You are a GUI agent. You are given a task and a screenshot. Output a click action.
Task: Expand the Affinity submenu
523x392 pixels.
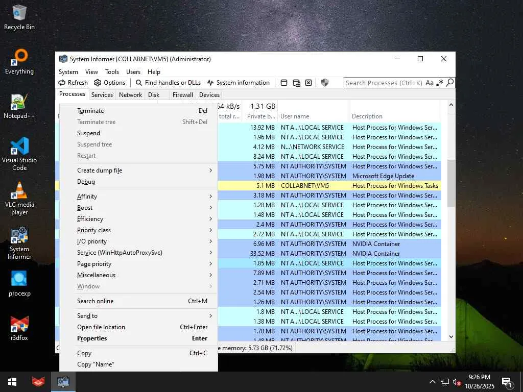click(x=139, y=197)
